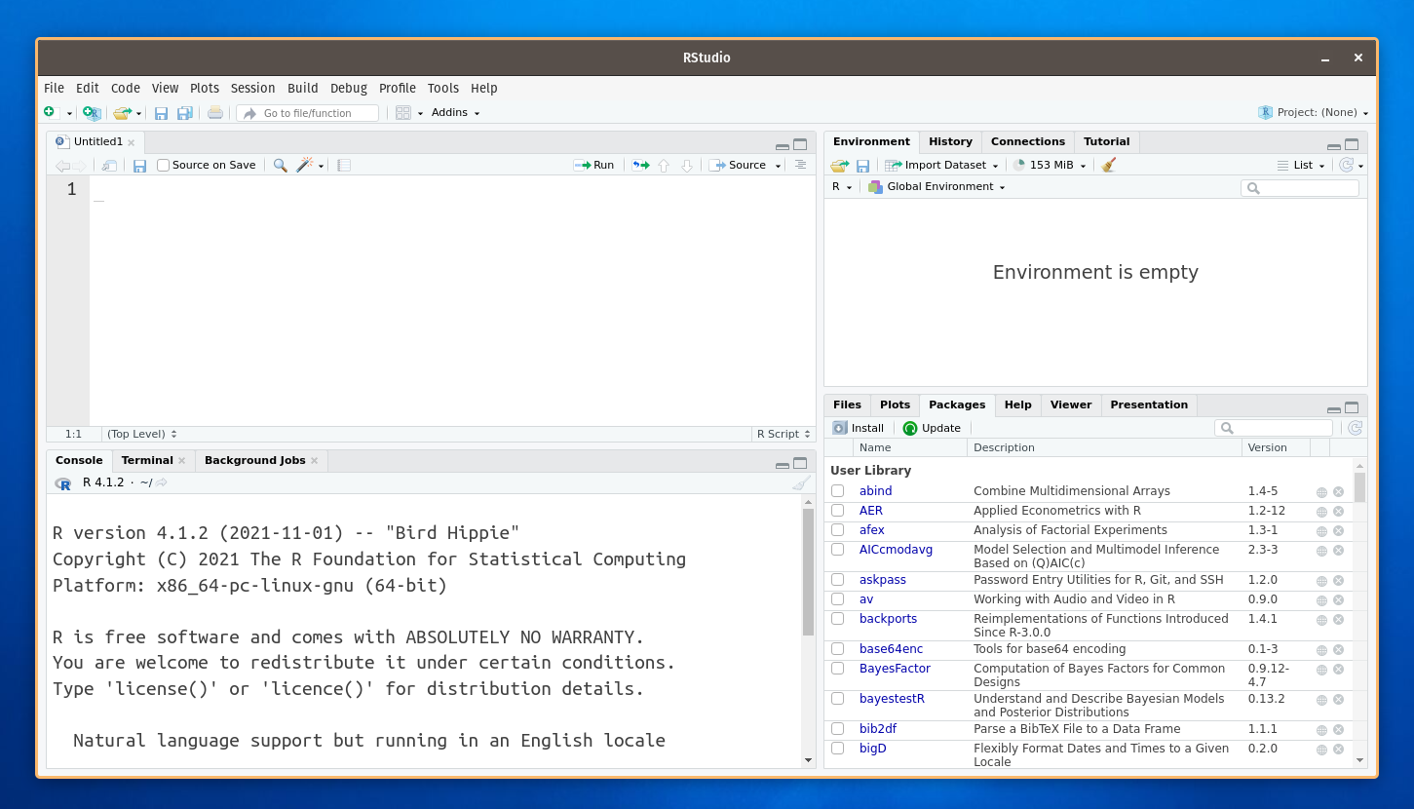
Task: Remove the AER package with its X icon
Action: [1338, 512]
